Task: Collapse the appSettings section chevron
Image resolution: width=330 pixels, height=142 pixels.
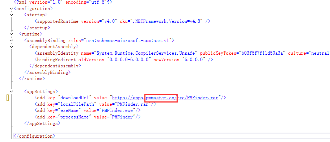Action: 11,91
